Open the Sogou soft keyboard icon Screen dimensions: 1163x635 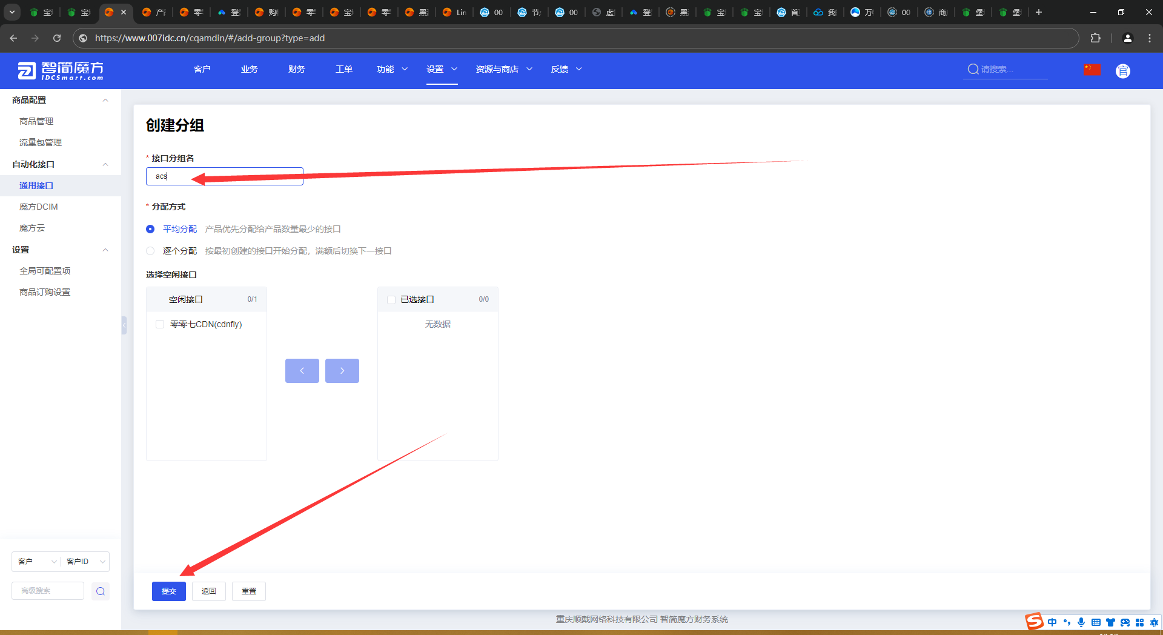pos(1096,622)
